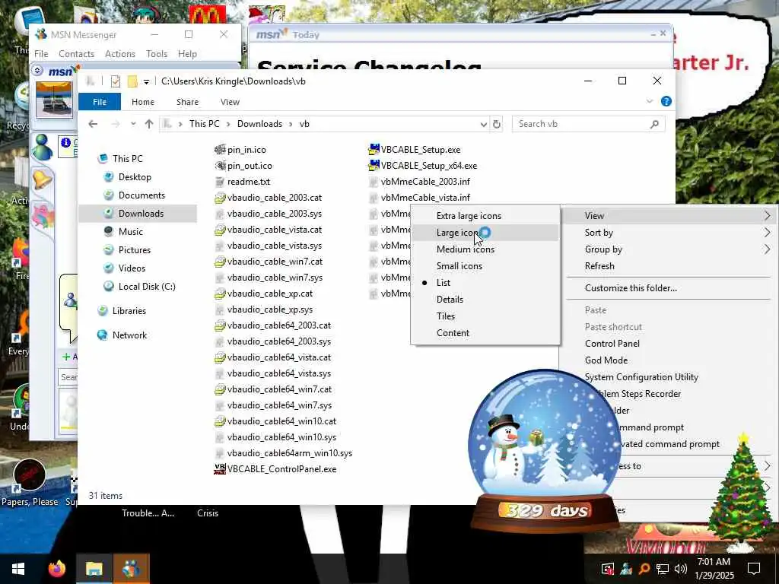Open God Mode from context menu
This screenshot has width=779, height=584.
click(x=669, y=360)
